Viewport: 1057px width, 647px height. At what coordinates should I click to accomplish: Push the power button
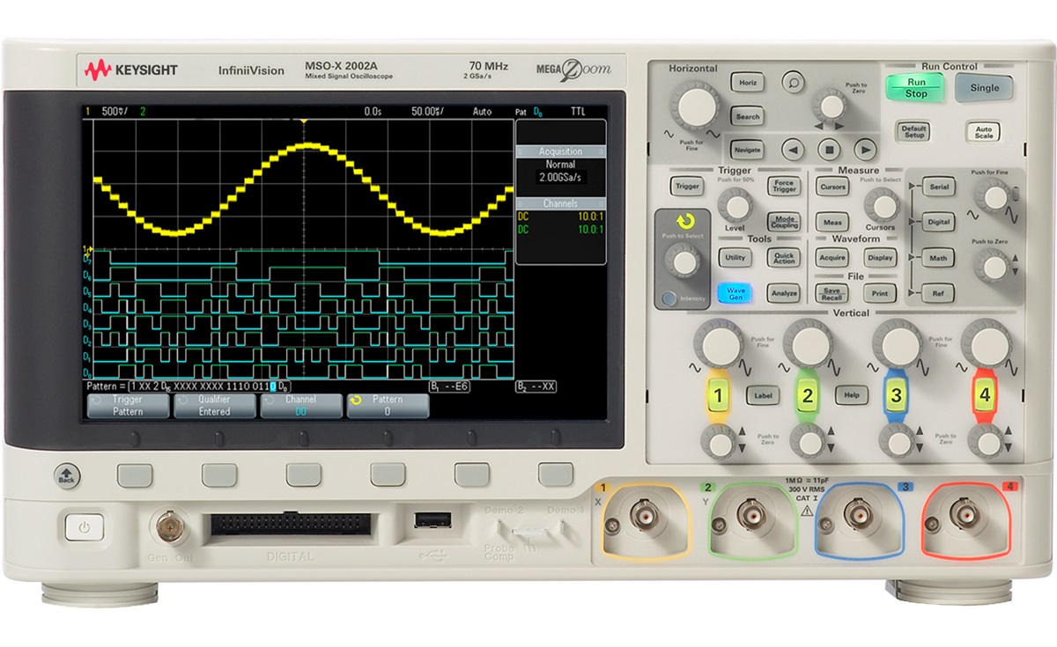[x=84, y=528]
